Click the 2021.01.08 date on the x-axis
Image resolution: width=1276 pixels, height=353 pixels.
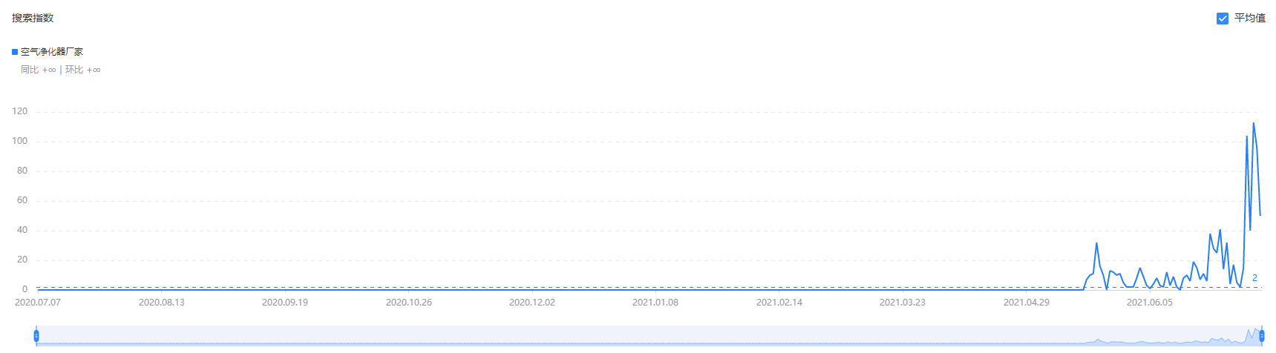coord(655,303)
